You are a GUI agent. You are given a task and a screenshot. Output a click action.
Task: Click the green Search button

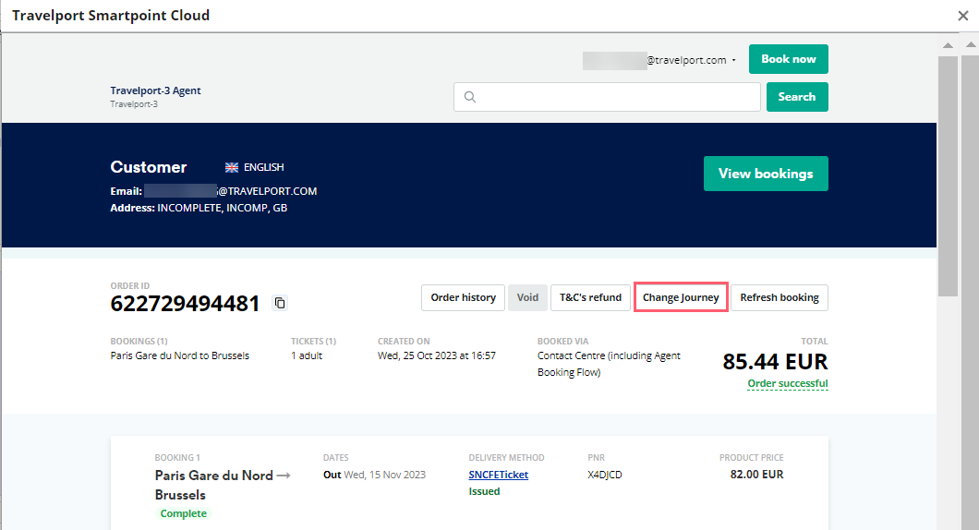[x=797, y=97]
